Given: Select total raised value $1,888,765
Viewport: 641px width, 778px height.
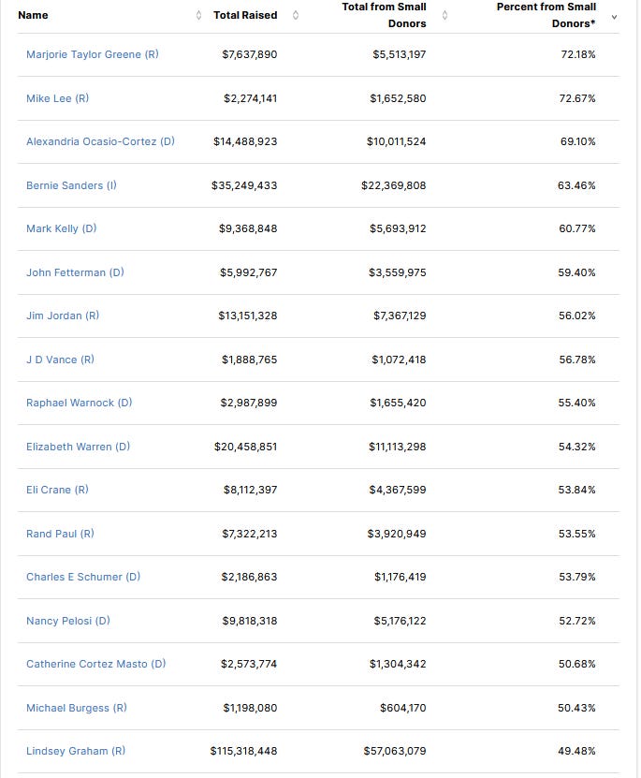Looking at the screenshot, I should (249, 360).
